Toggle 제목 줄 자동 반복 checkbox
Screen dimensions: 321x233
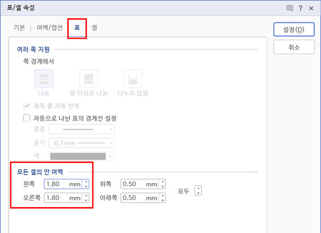26,106
